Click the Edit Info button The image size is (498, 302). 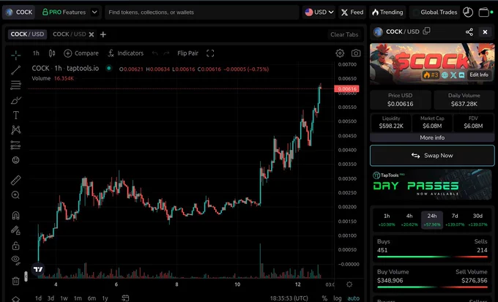point(479,75)
